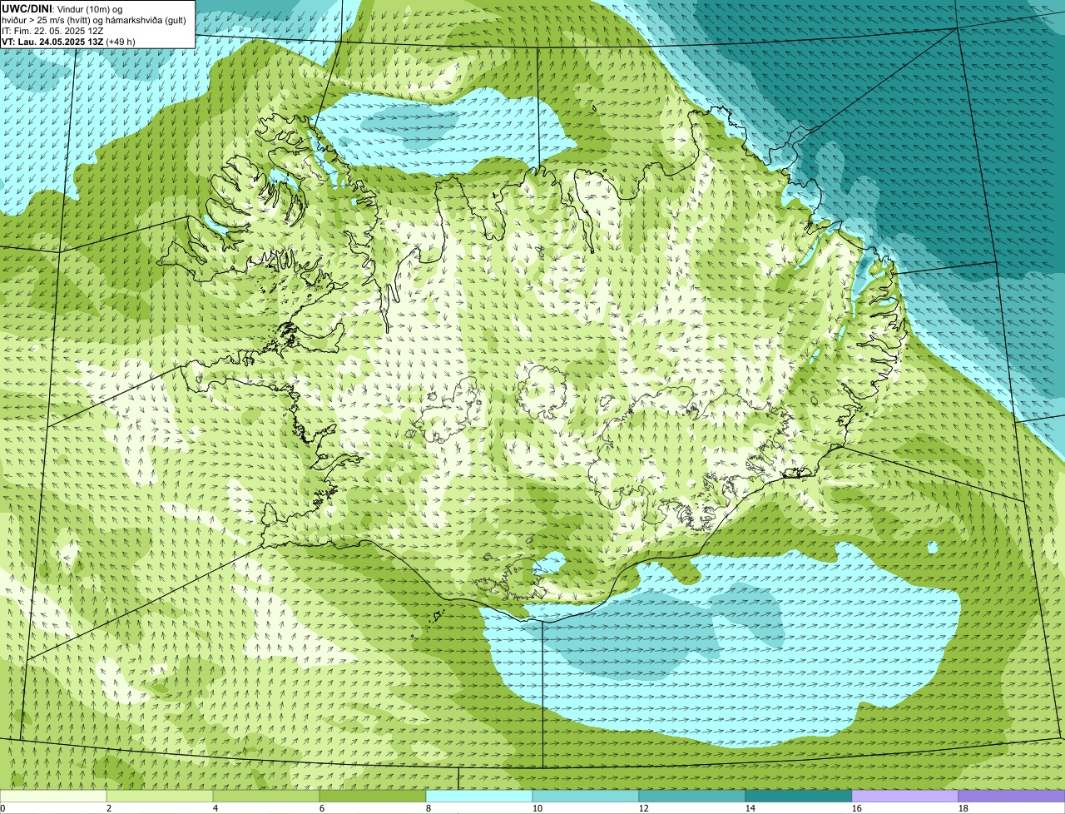Screen dimensions: 1065x814
Task: Click the "16" label on the legend scale
Action: (857, 808)
